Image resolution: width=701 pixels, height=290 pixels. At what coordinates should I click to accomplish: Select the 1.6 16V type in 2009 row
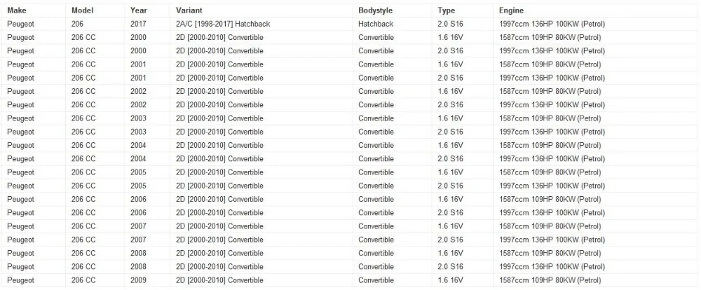pyautogui.click(x=450, y=281)
